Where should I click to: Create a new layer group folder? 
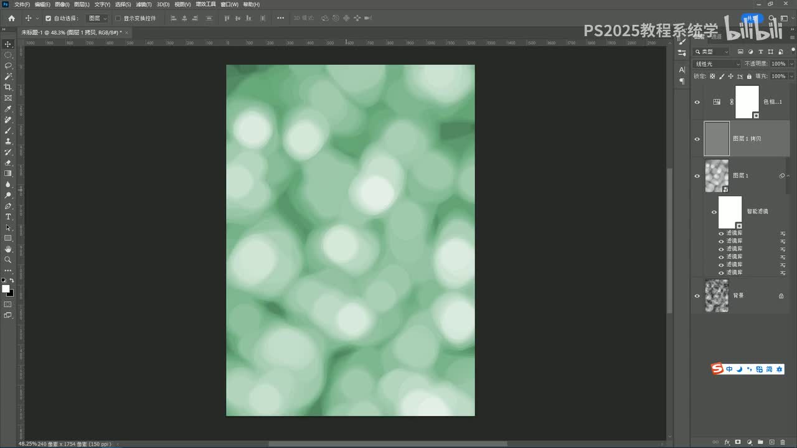[x=760, y=442]
